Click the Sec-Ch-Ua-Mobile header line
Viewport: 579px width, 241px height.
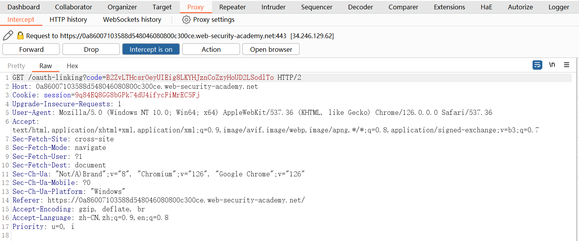51,183
